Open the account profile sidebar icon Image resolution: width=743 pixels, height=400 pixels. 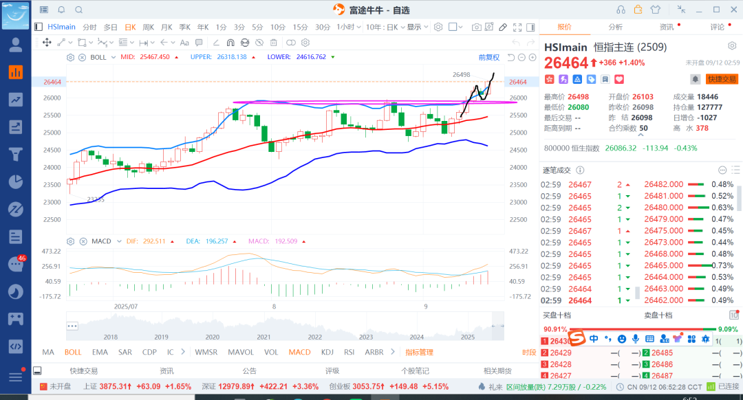pos(16,45)
